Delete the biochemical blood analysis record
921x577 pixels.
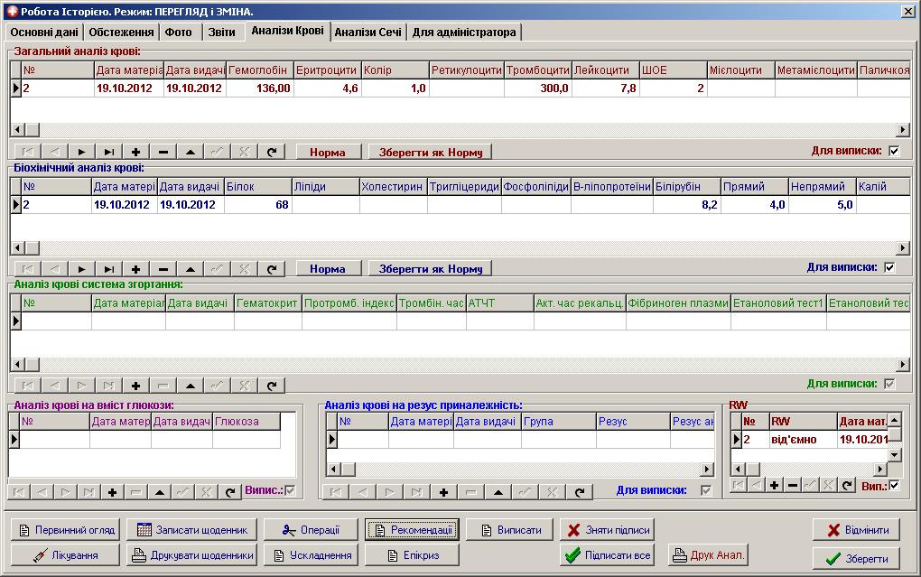(x=163, y=269)
